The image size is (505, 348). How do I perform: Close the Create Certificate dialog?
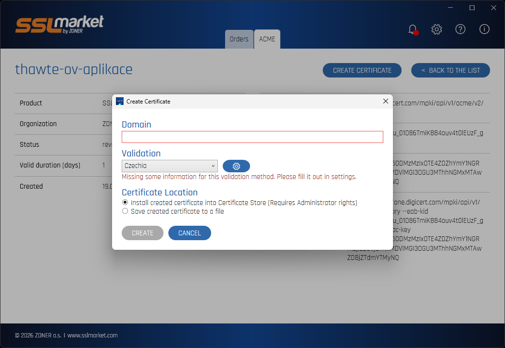[386, 101]
